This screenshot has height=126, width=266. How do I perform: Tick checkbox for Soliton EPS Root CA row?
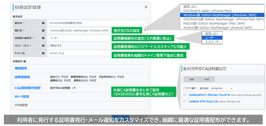coord(185,101)
